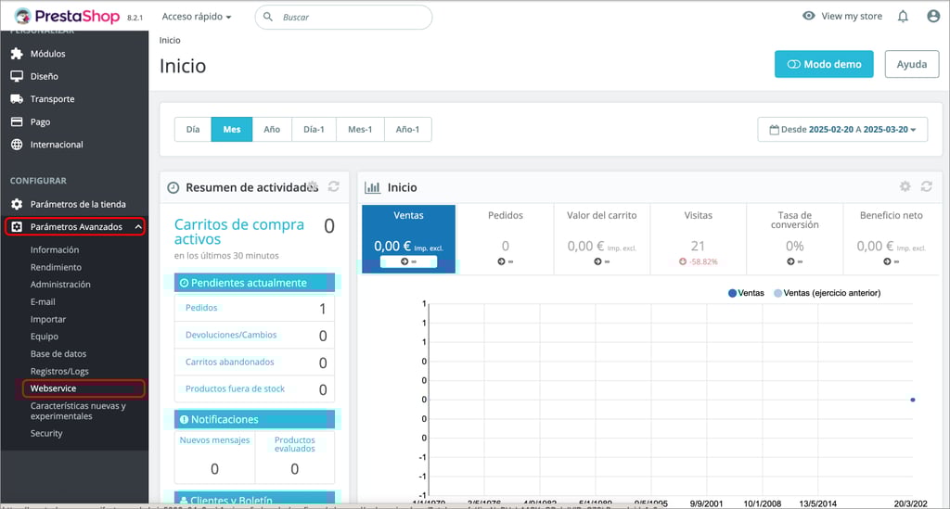
Task: Toggle the Ventas series in chart legend
Action: [746, 293]
